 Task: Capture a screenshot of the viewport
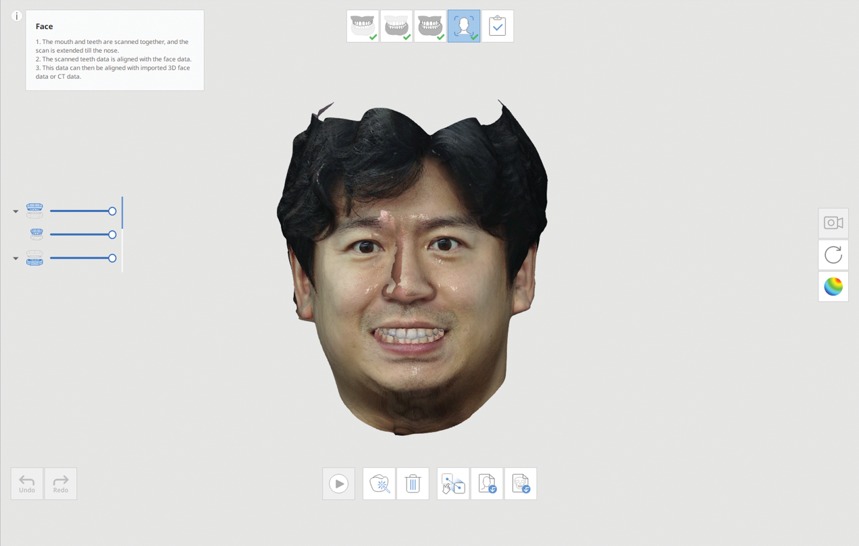(833, 223)
